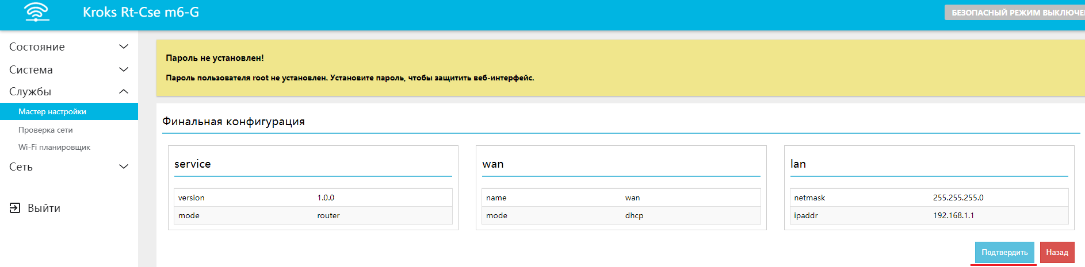
Task: Click the Сеть menu label
Action: point(21,167)
